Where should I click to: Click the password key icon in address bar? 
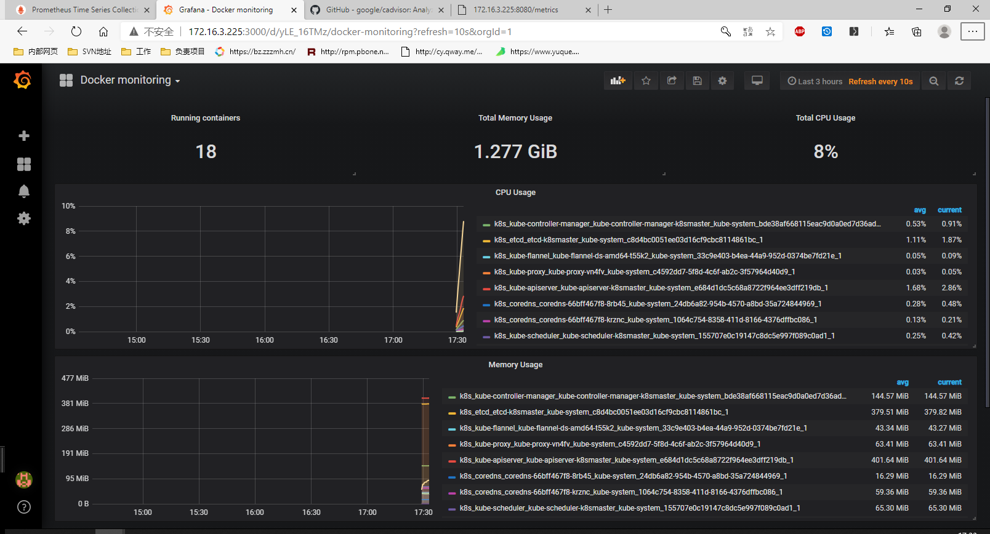pos(726,31)
